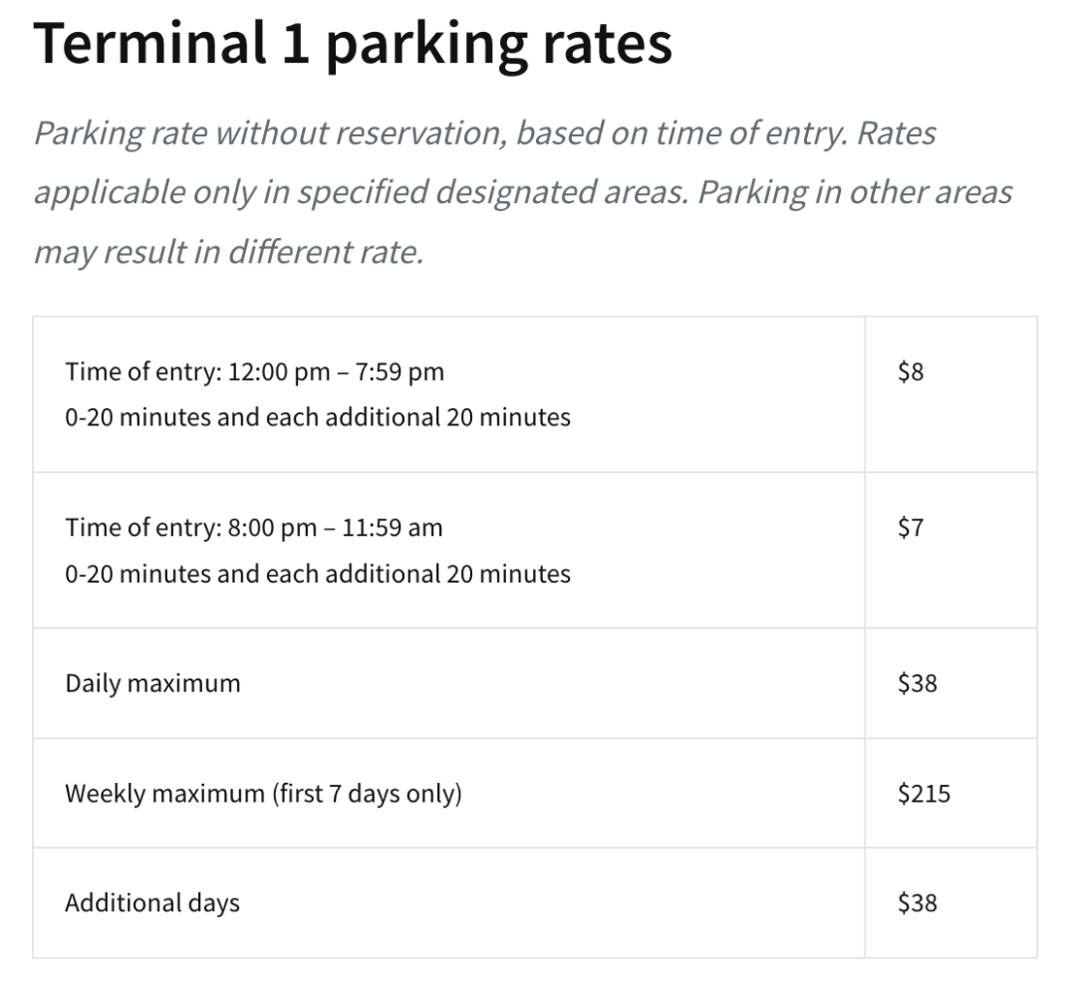1076x987 pixels.
Task: Click the Additional days $38 price
Action: [x=918, y=902]
